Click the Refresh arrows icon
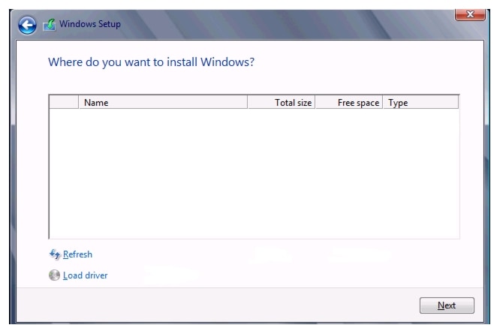500x334 pixels. pyautogui.click(x=54, y=254)
